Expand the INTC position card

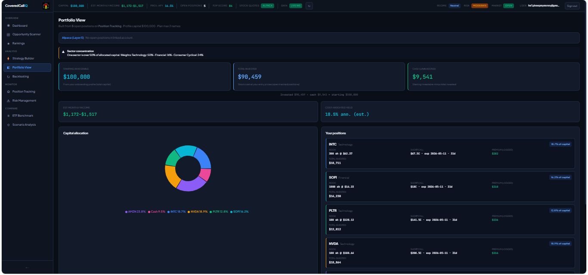450,153
